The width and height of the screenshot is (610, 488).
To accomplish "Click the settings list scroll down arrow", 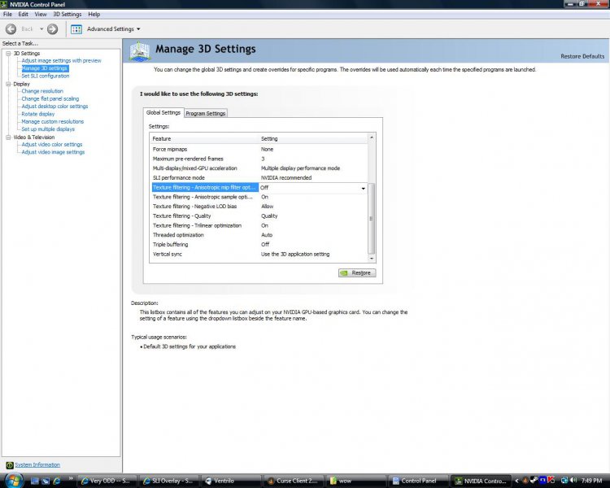I will coord(372,259).
